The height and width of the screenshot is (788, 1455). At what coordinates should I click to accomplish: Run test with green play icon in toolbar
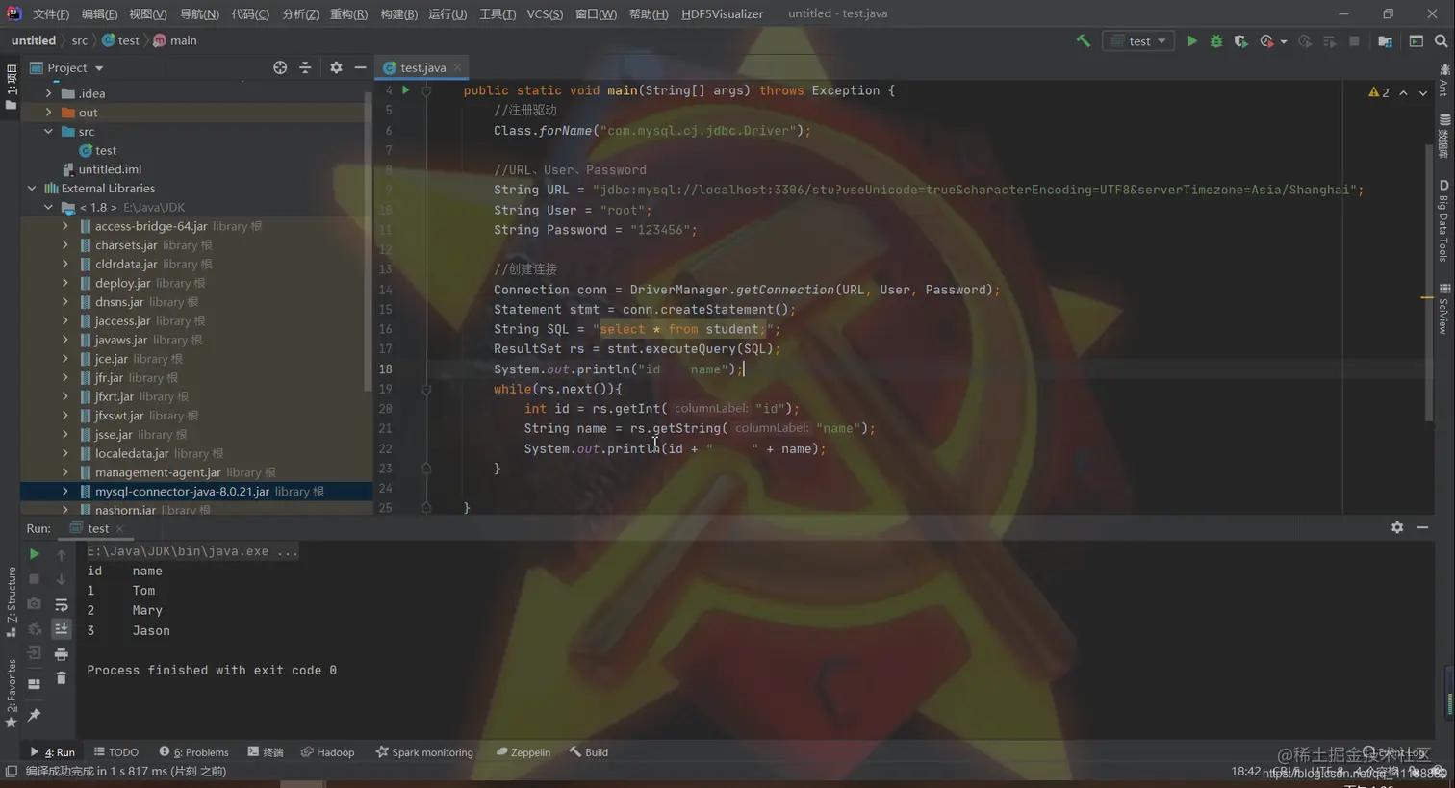pos(1192,41)
